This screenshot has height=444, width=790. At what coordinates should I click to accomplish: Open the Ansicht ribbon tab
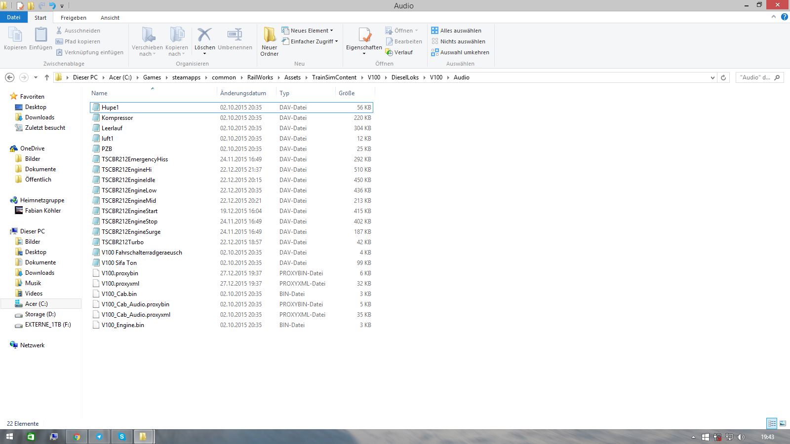[110, 18]
